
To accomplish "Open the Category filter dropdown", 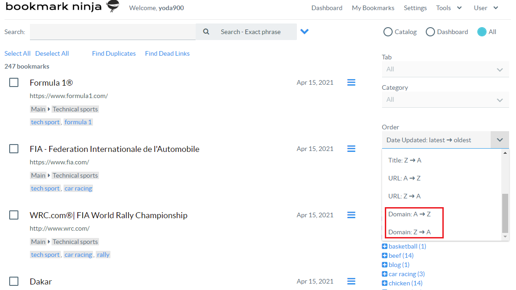I will coord(445,99).
